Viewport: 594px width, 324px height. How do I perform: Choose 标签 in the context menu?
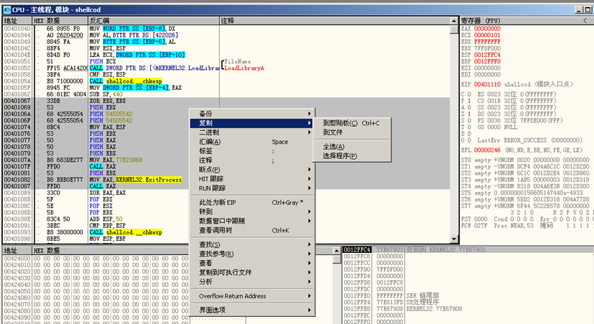pyautogui.click(x=252, y=151)
